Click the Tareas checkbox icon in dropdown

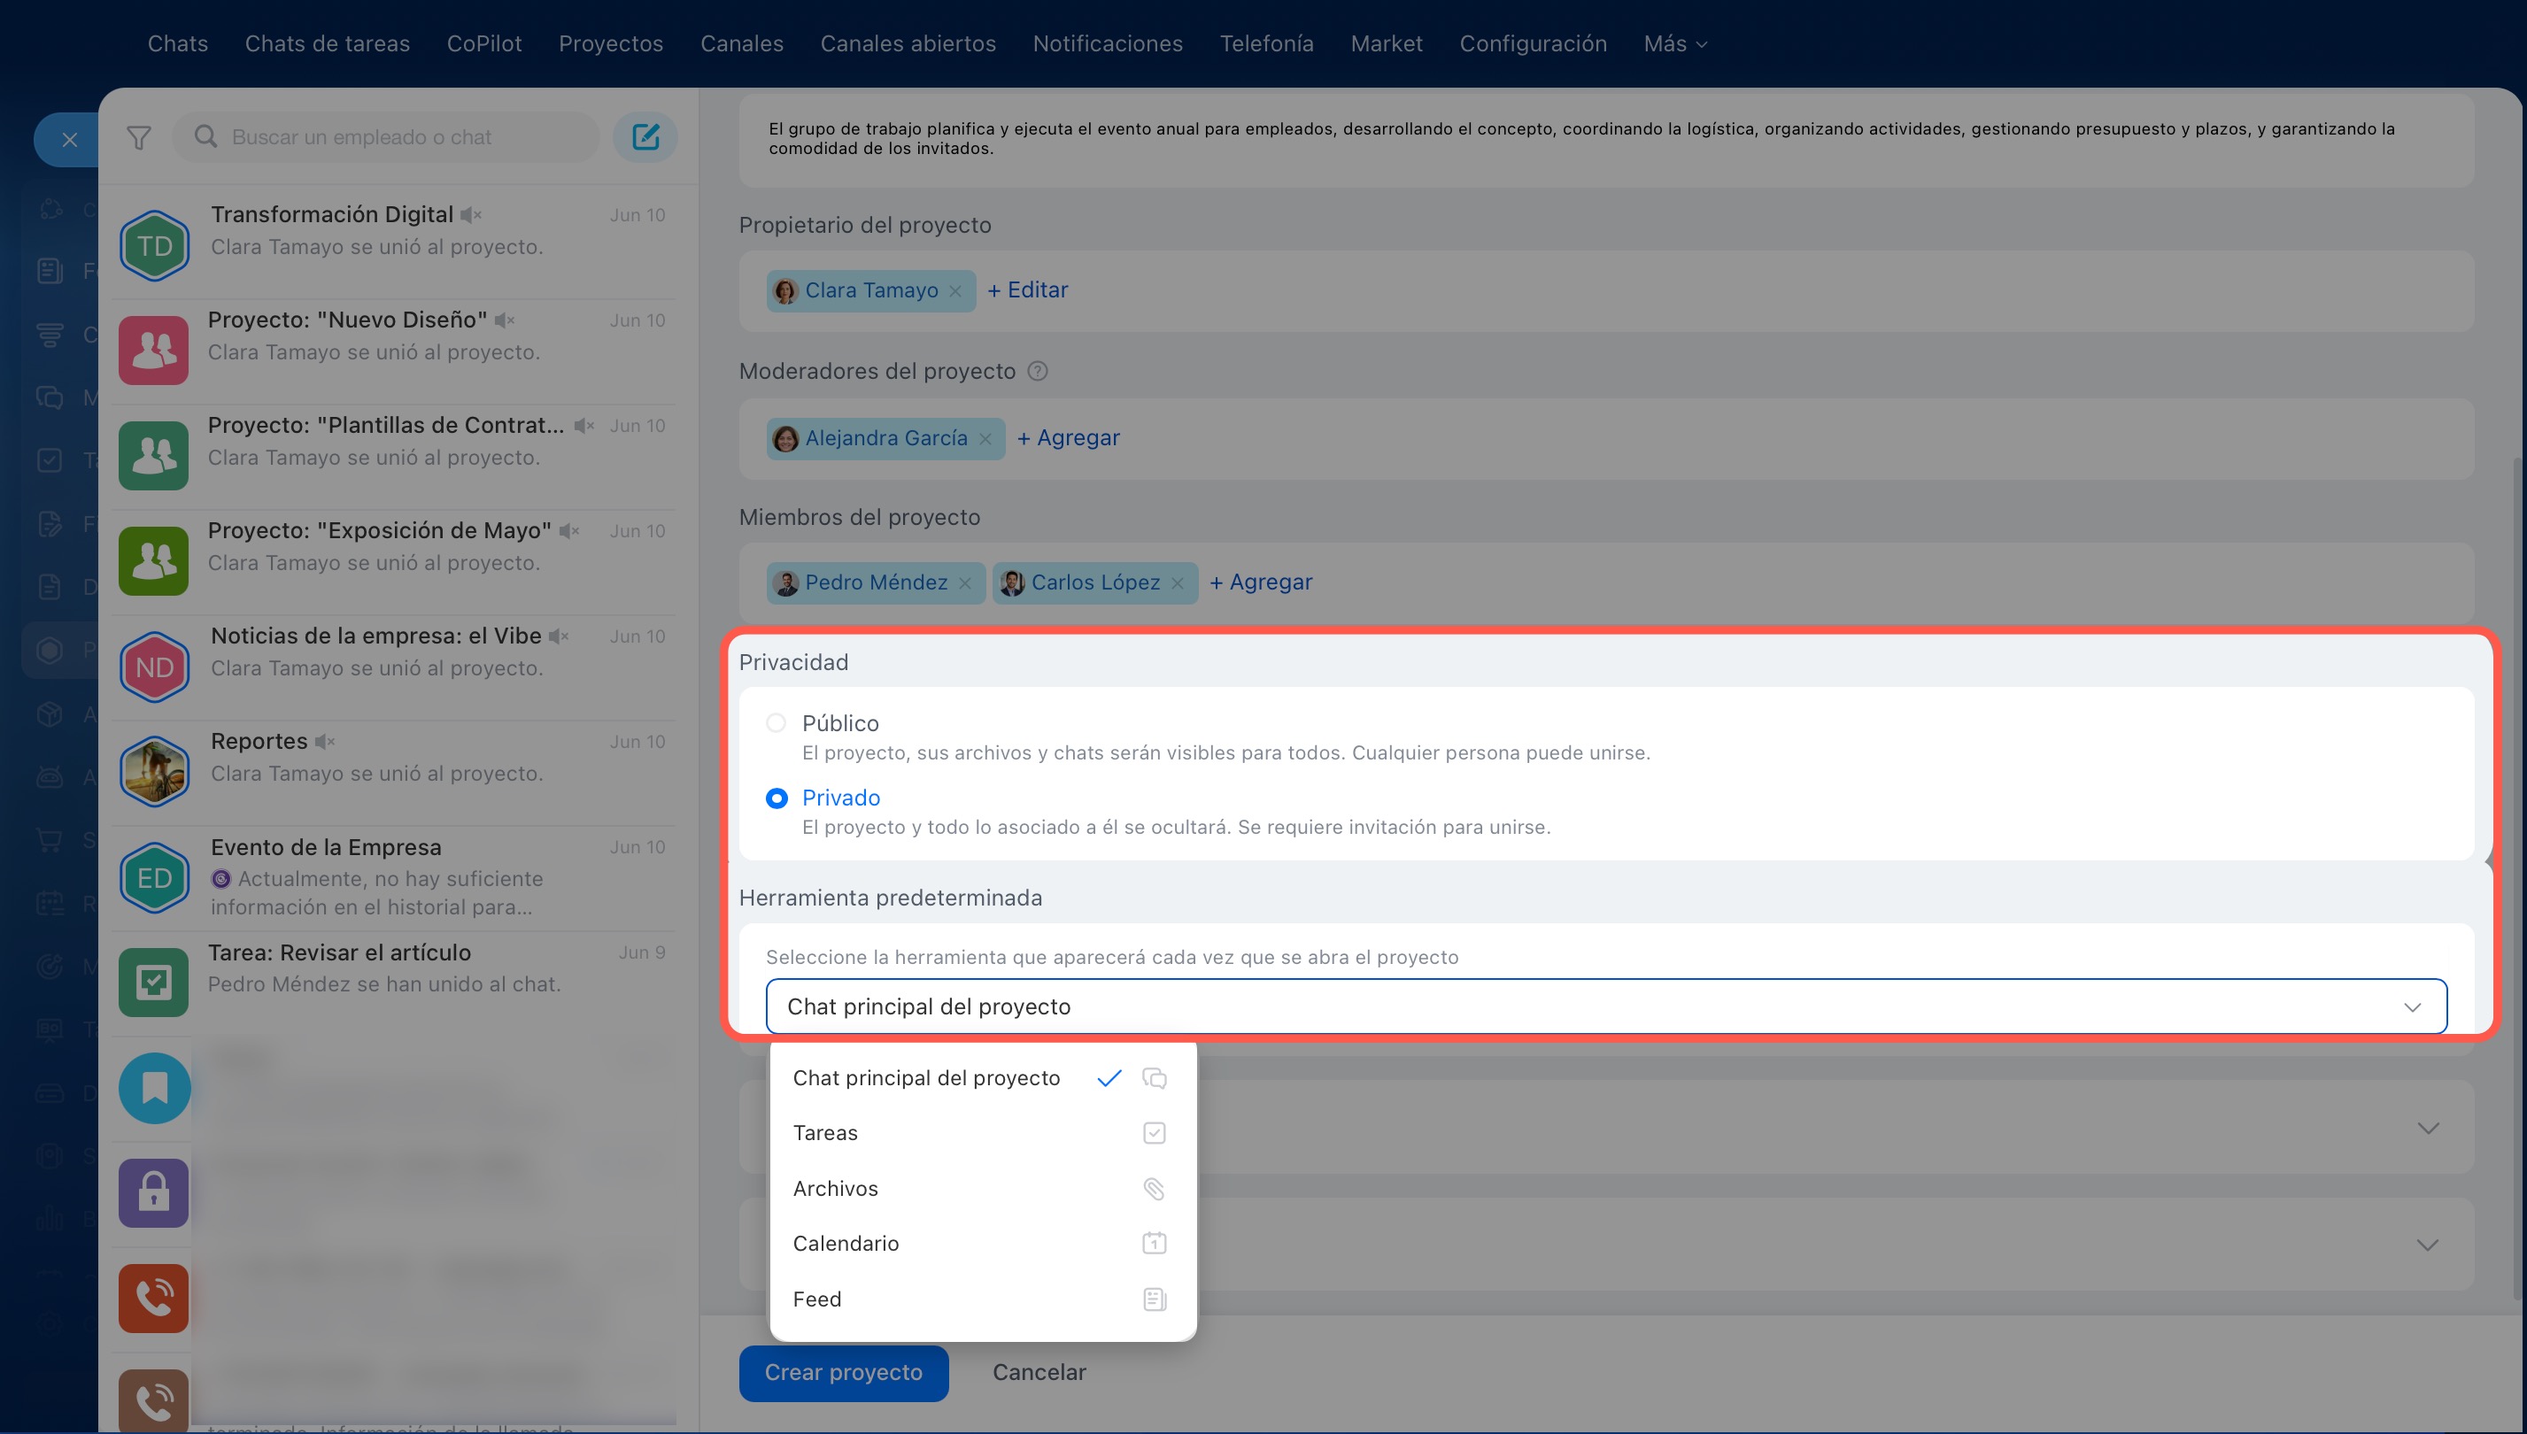[1154, 1133]
